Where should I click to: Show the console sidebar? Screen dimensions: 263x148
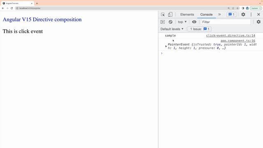[x=163, y=22]
